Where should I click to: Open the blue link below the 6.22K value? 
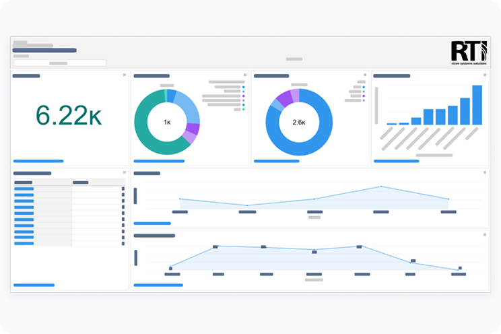click(x=38, y=161)
